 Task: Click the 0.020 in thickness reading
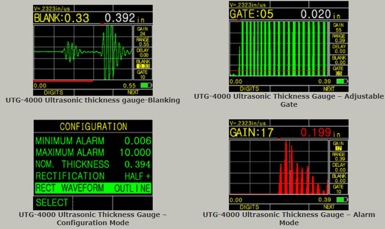(320, 14)
